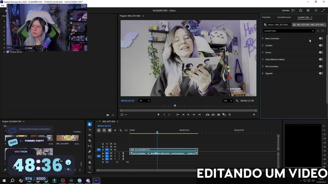
Task: Select the Source - IMG_8272-002 clip tab
Action: point(276,25)
